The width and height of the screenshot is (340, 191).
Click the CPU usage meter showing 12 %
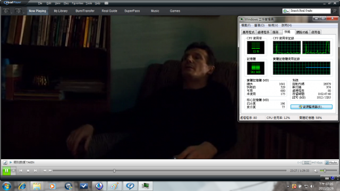pos(256,47)
